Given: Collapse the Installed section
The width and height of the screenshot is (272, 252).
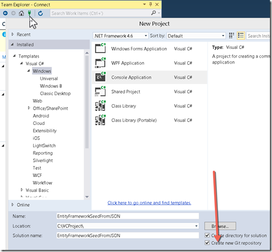Looking at the screenshot, I should pos(12,44).
